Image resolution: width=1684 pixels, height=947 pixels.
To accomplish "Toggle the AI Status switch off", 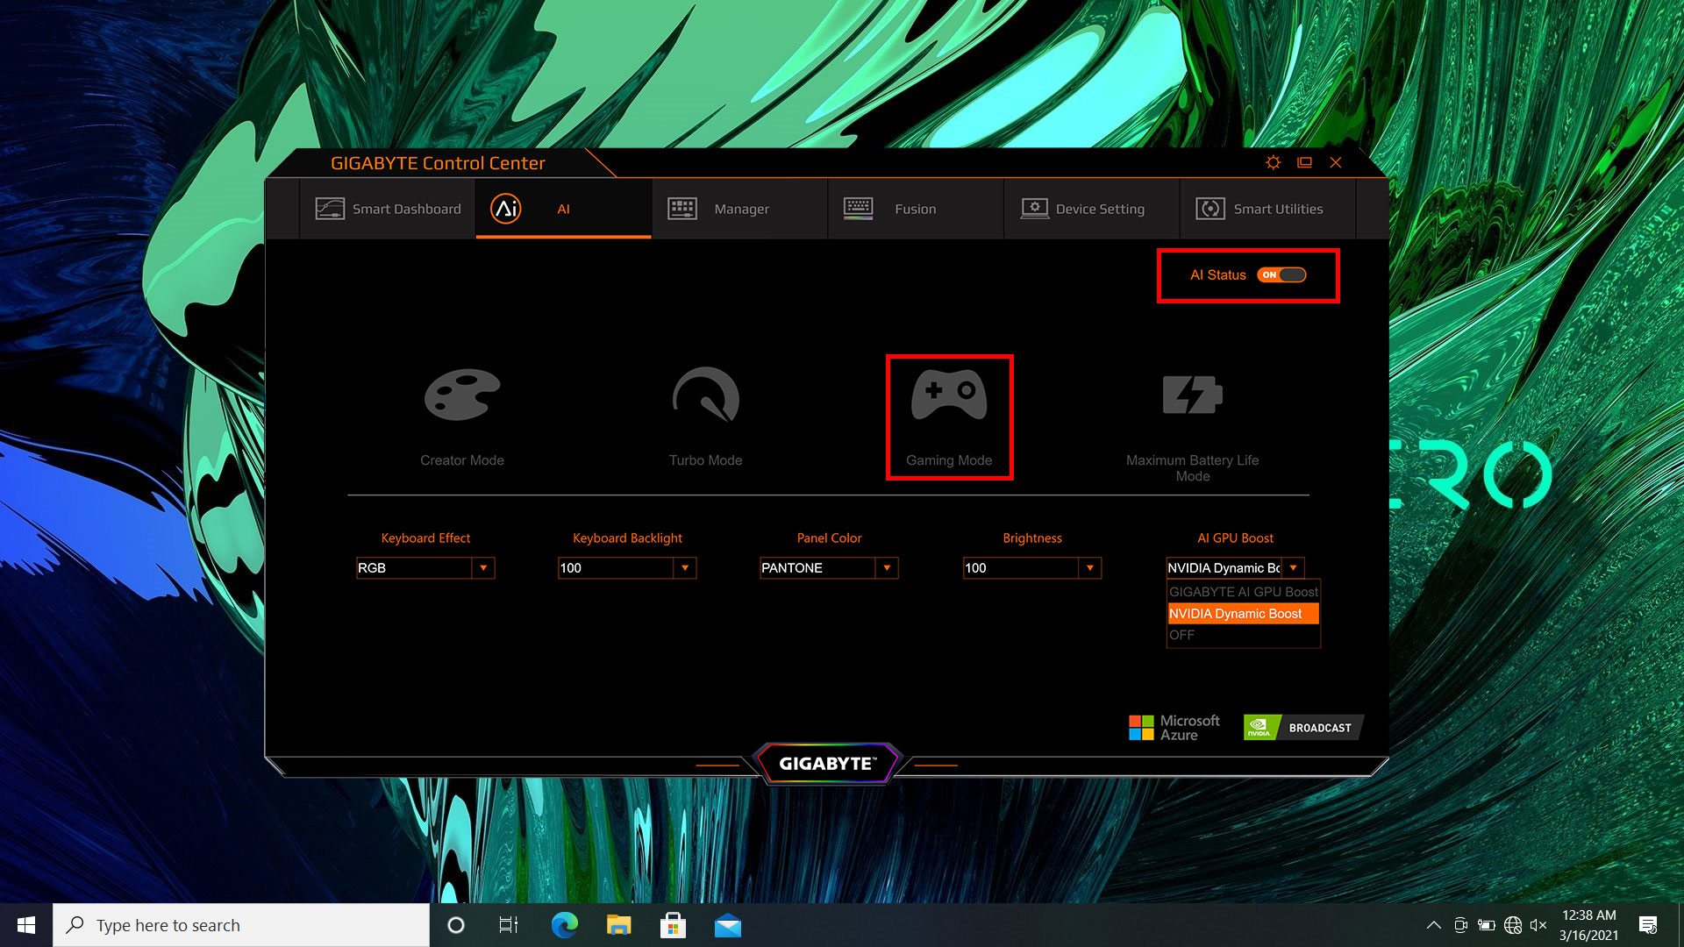I will pos(1281,275).
